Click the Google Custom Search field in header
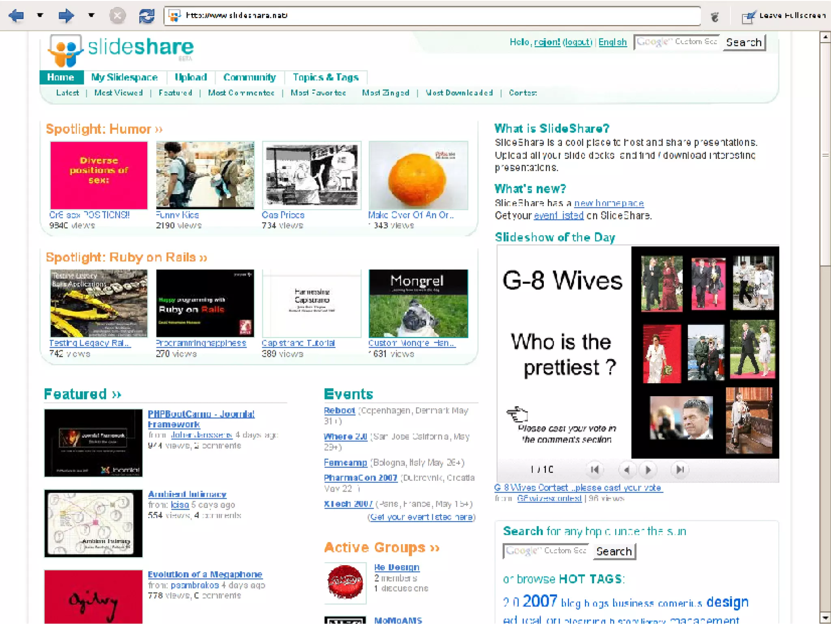 pos(677,42)
